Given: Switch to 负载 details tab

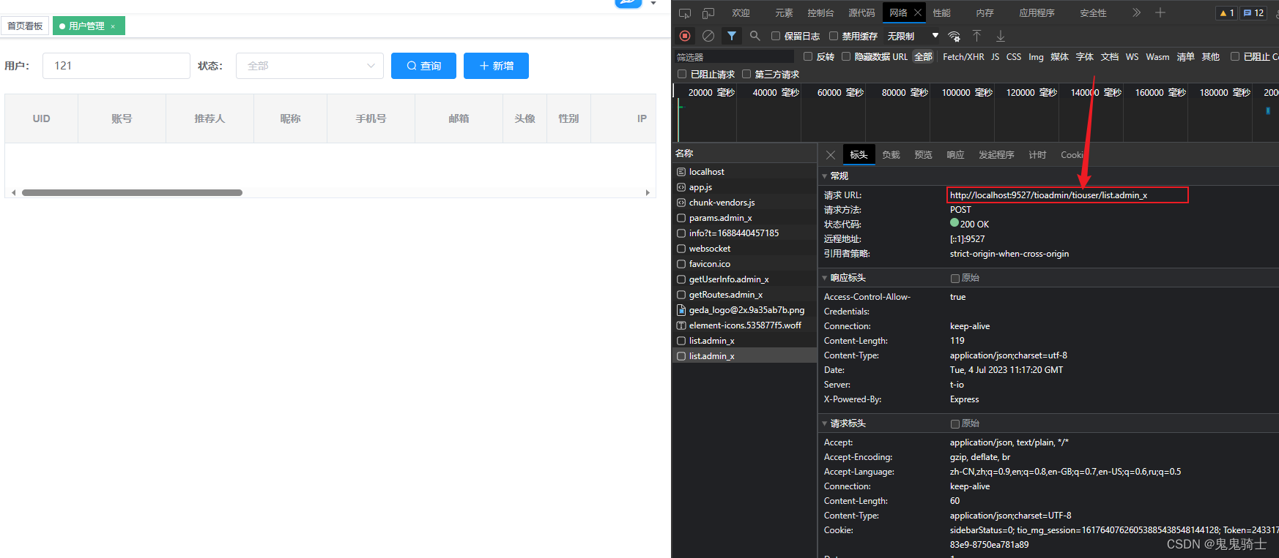Looking at the screenshot, I should click(891, 155).
